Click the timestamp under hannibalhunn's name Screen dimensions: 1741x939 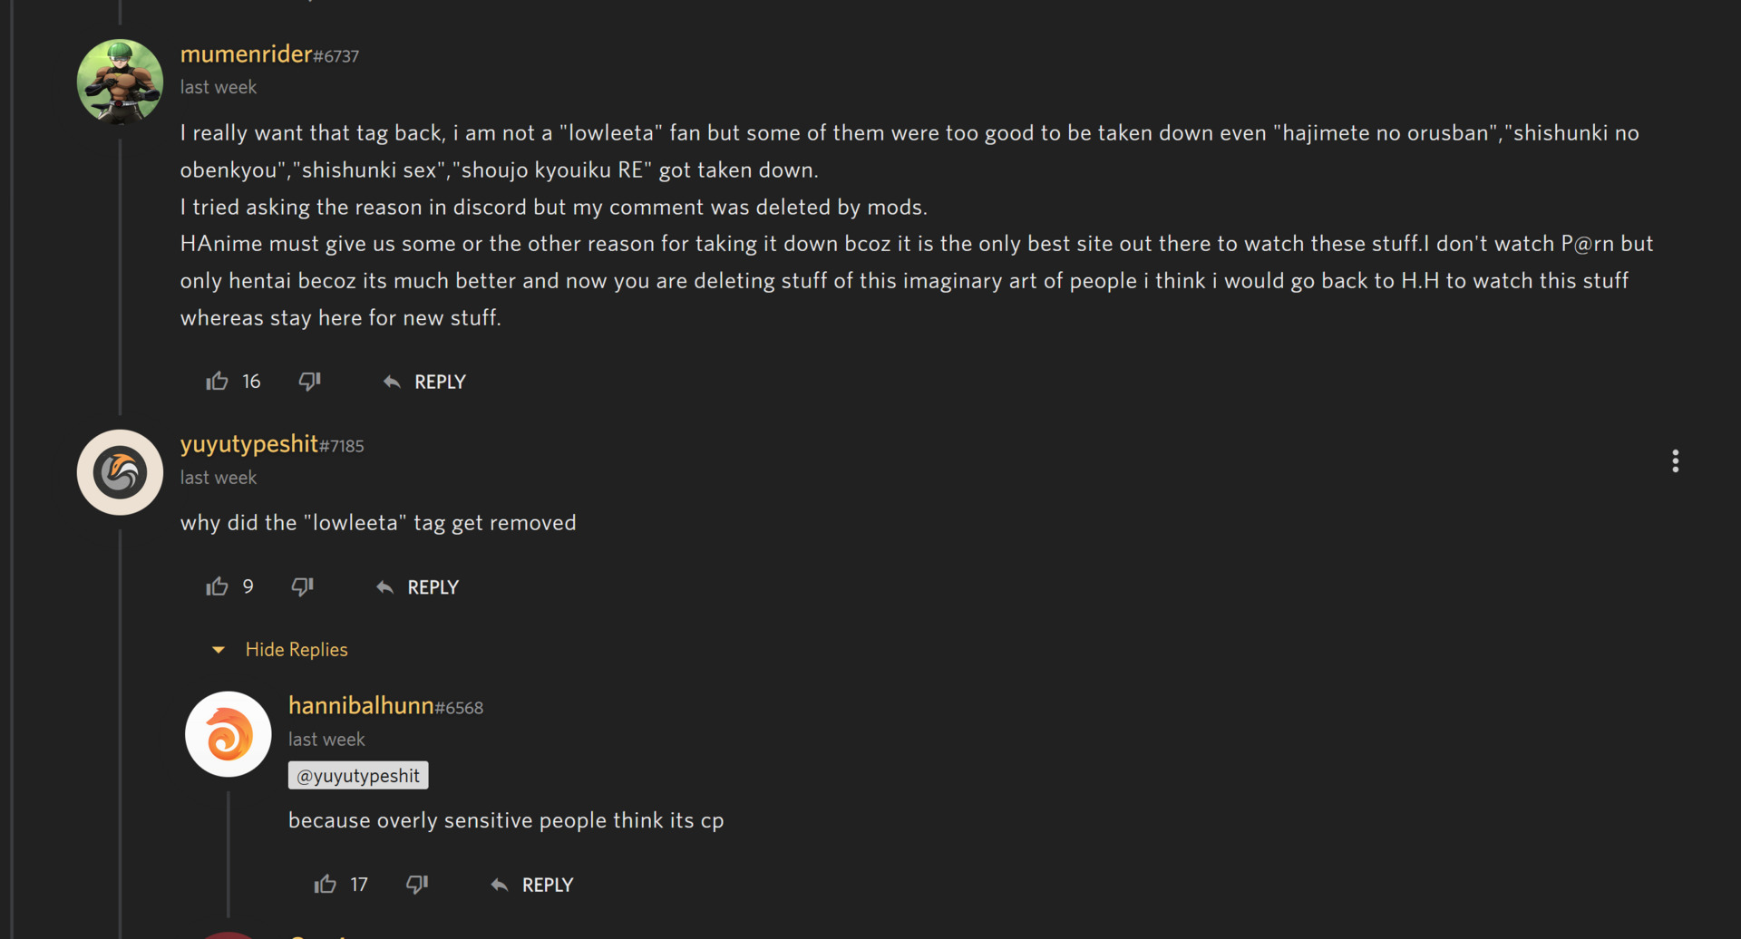pyautogui.click(x=326, y=740)
